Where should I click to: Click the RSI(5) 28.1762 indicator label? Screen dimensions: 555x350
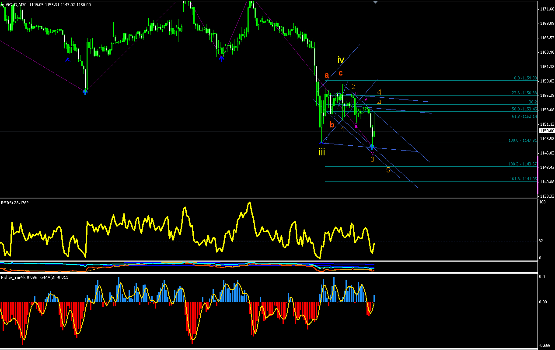tap(15, 202)
